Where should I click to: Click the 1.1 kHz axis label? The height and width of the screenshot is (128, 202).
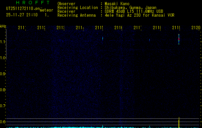click(3, 42)
